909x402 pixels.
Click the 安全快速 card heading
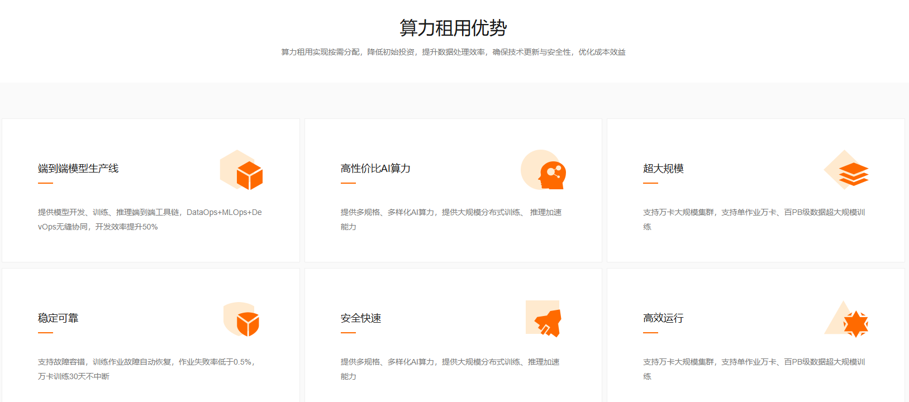[361, 318]
